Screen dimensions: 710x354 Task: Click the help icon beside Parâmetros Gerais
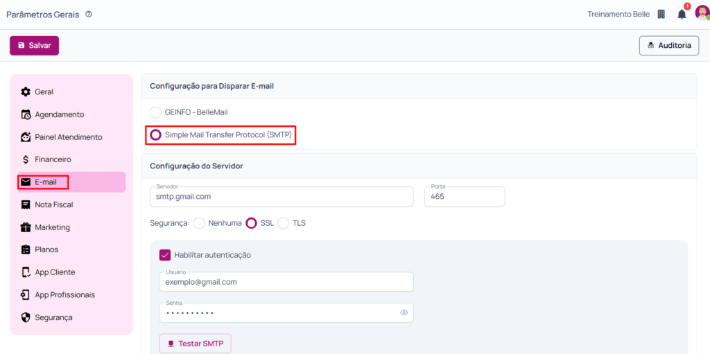click(x=89, y=14)
